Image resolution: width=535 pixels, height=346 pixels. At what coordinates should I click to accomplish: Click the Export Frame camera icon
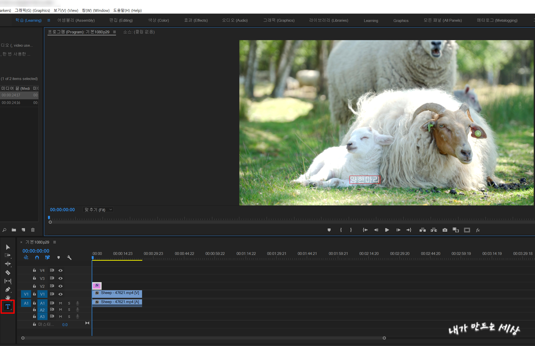point(445,230)
